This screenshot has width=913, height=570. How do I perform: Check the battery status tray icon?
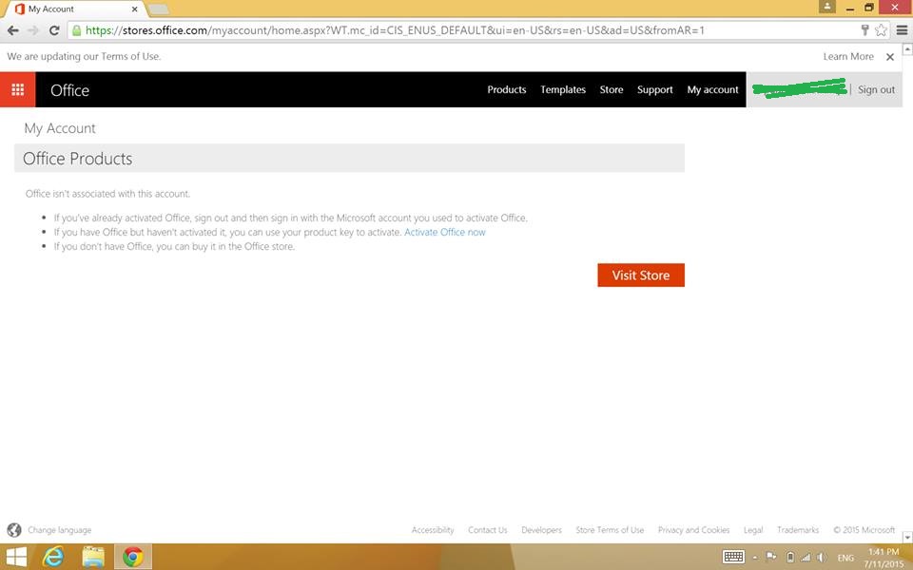[x=790, y=558]
